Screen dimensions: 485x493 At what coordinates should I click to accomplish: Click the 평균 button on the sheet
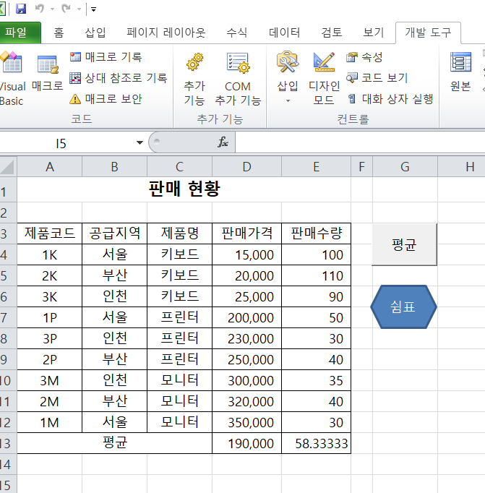(404, 245)
